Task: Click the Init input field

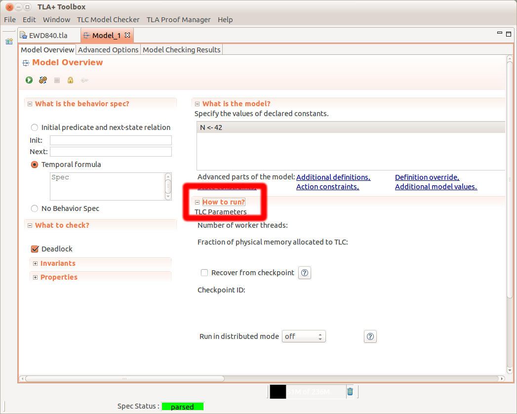Action: click(x=111, y=140)
